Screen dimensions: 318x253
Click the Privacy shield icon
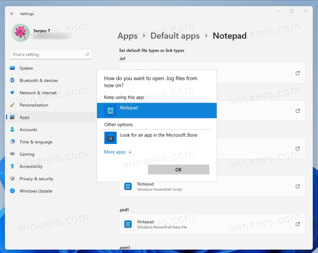pos(12,178)
